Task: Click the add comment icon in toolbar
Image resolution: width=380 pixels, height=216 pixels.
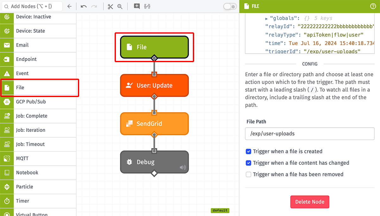Action: click(x=137, y=6)
